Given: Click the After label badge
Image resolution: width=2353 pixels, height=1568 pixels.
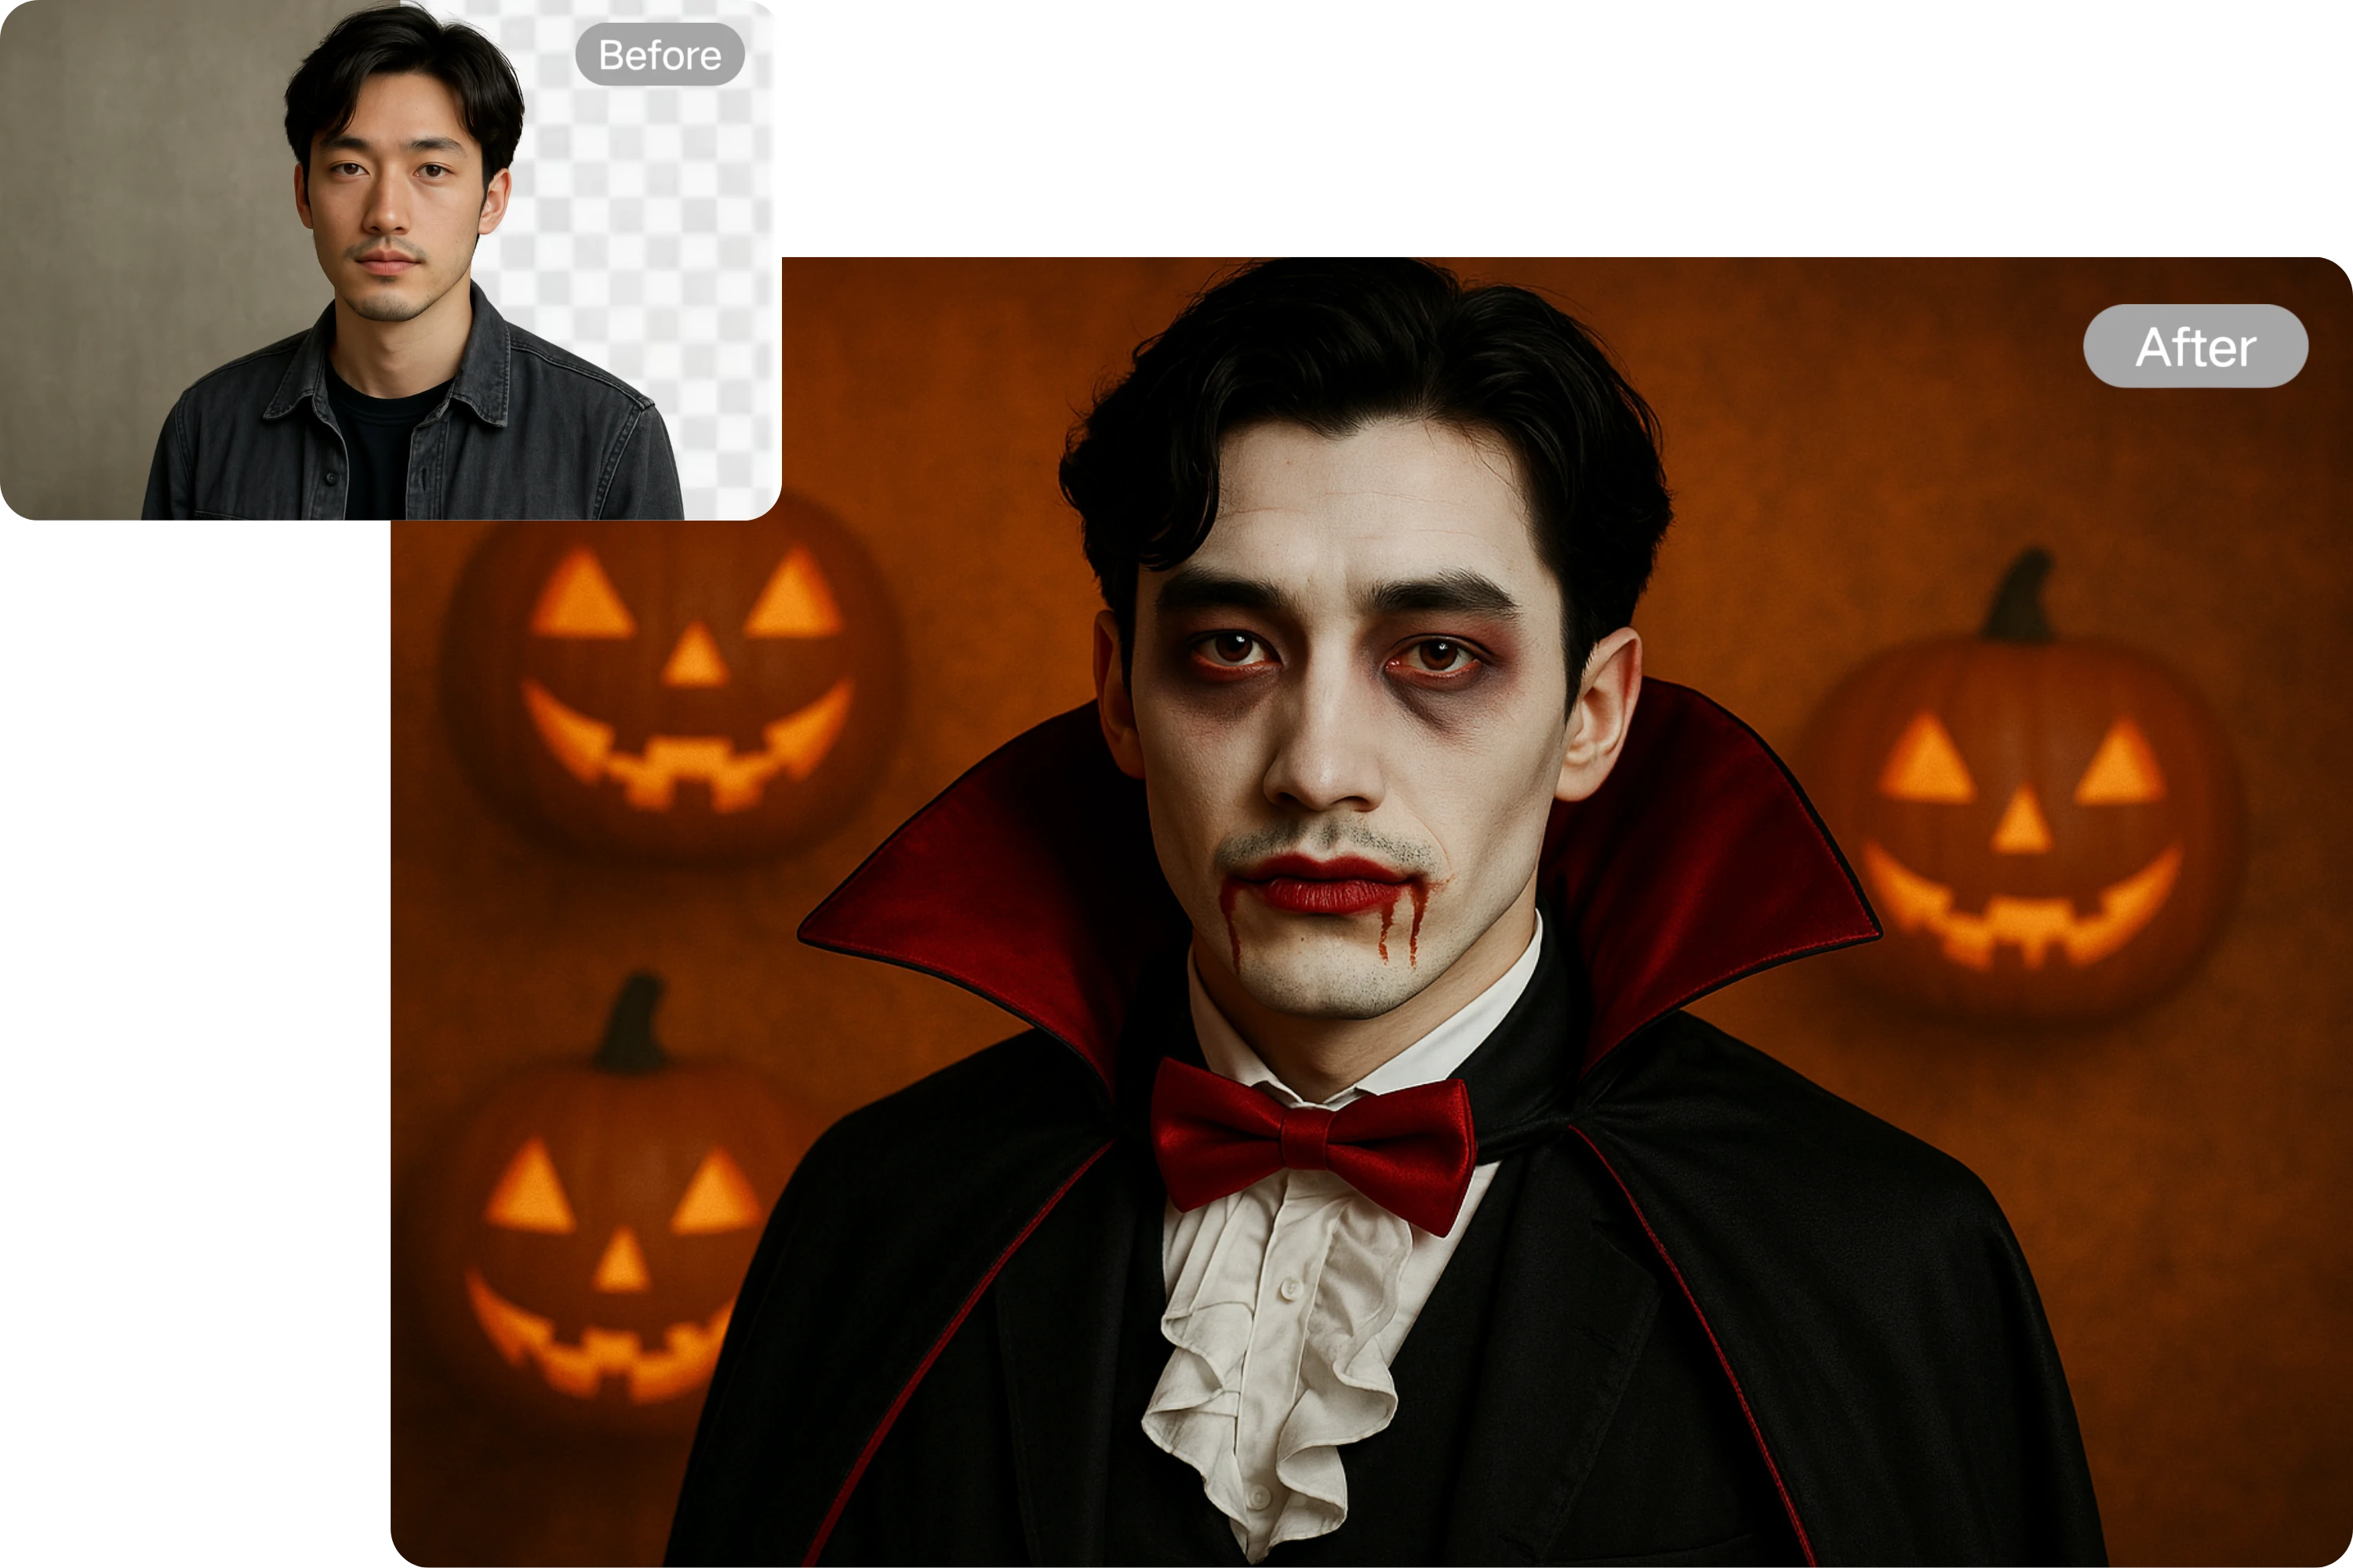Looking at the screenshot, I should [2195, 346].
